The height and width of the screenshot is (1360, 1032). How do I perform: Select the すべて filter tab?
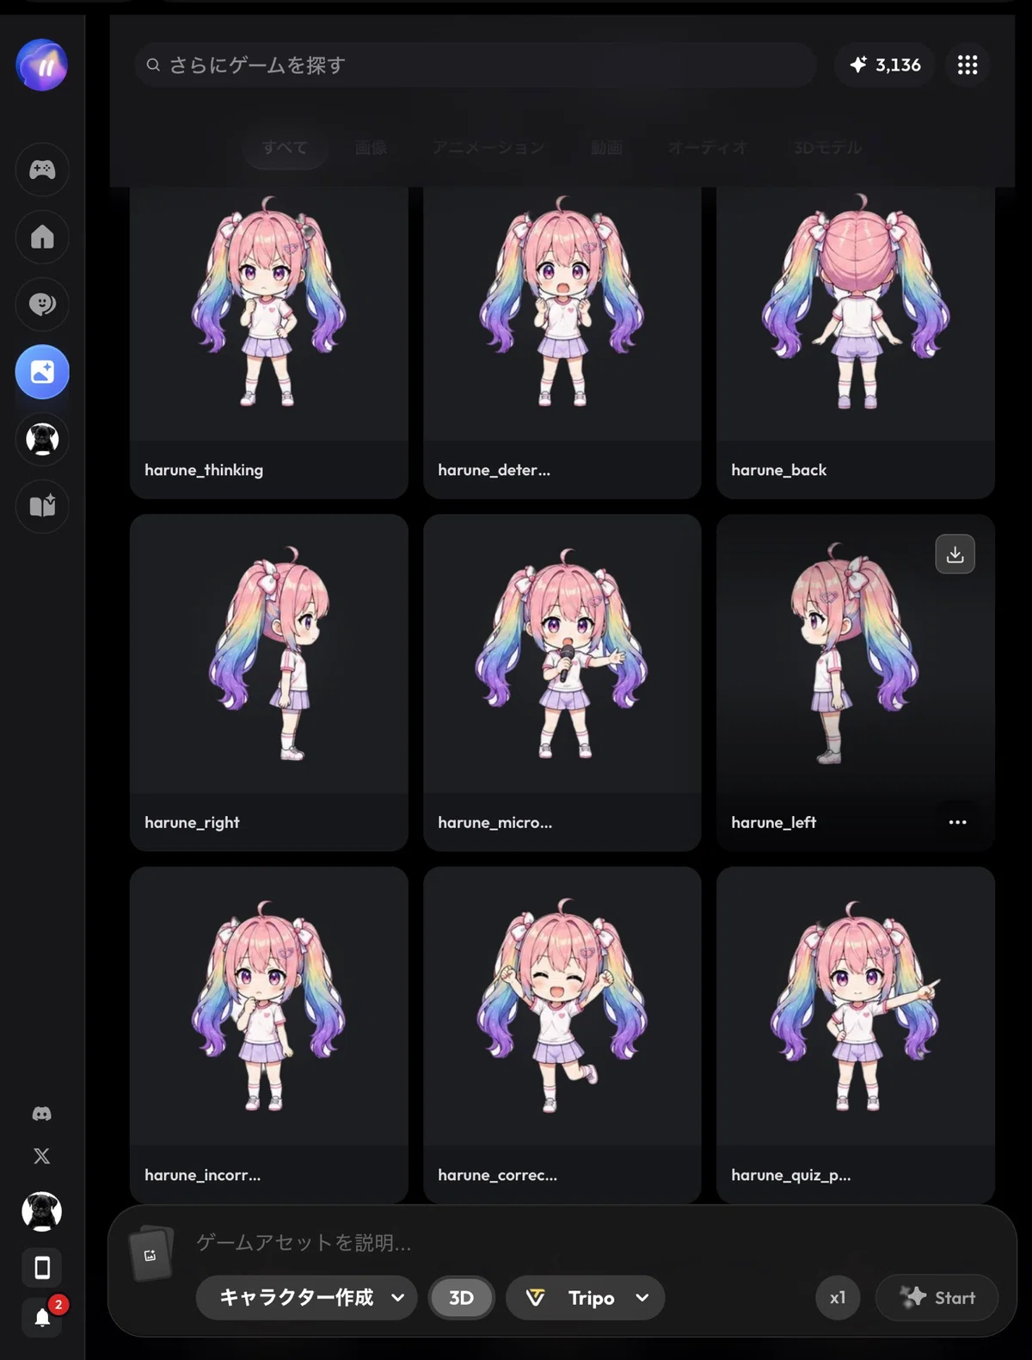[x=285, y=148]
